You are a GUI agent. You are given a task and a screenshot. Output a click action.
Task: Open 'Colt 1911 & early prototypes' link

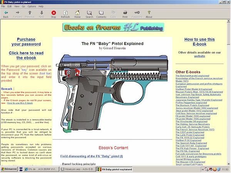(191, 156)
